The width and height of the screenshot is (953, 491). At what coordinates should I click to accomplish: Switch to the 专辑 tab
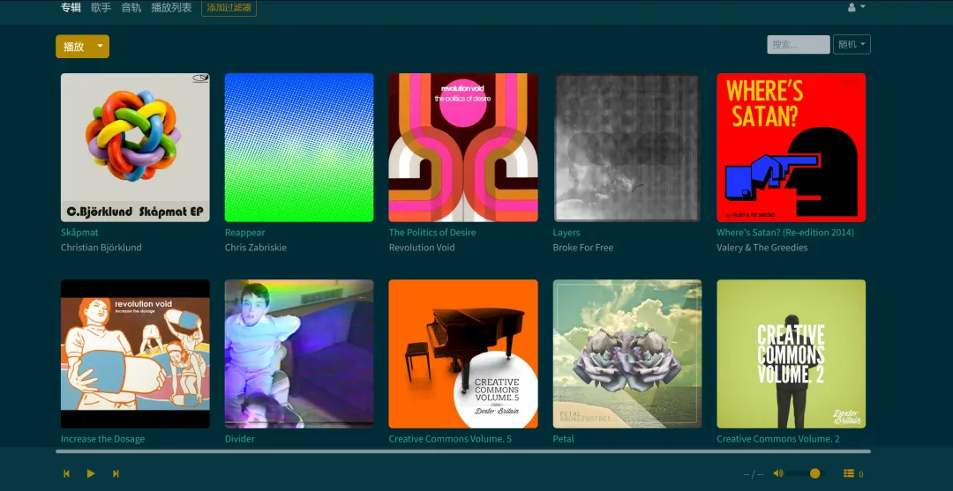[71, 8]
